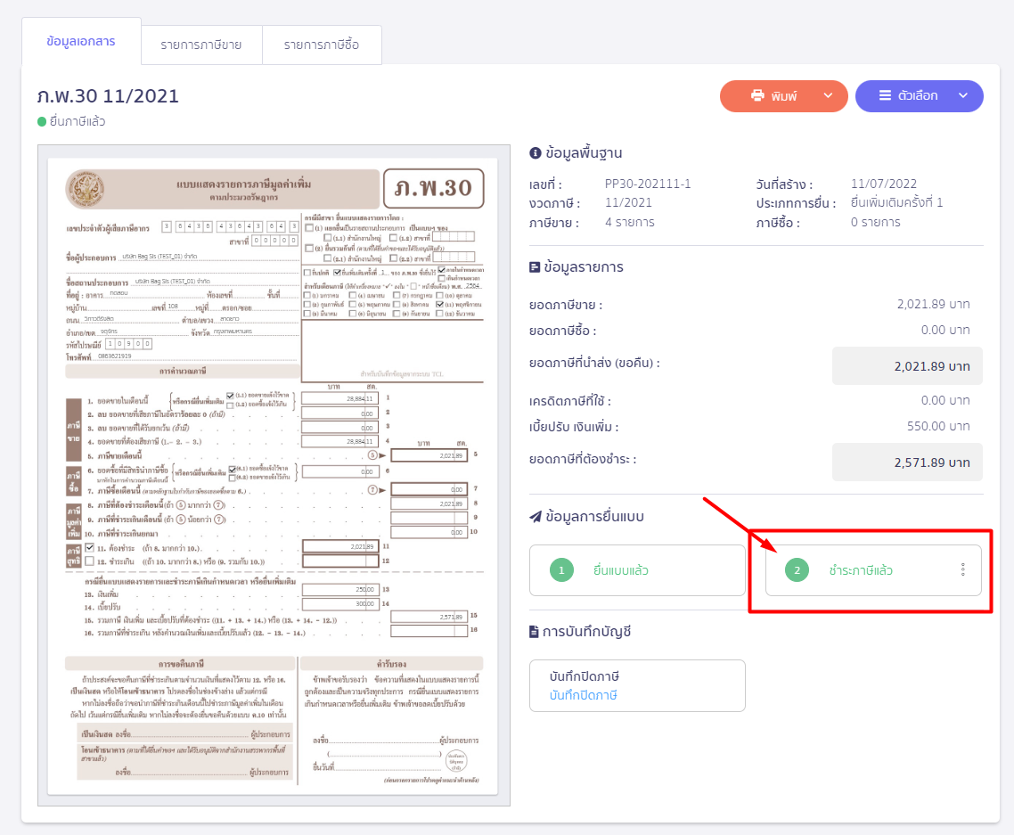Toggle the '12. ชำระเกิน' checkbox in form

click(x=89, y=561)
